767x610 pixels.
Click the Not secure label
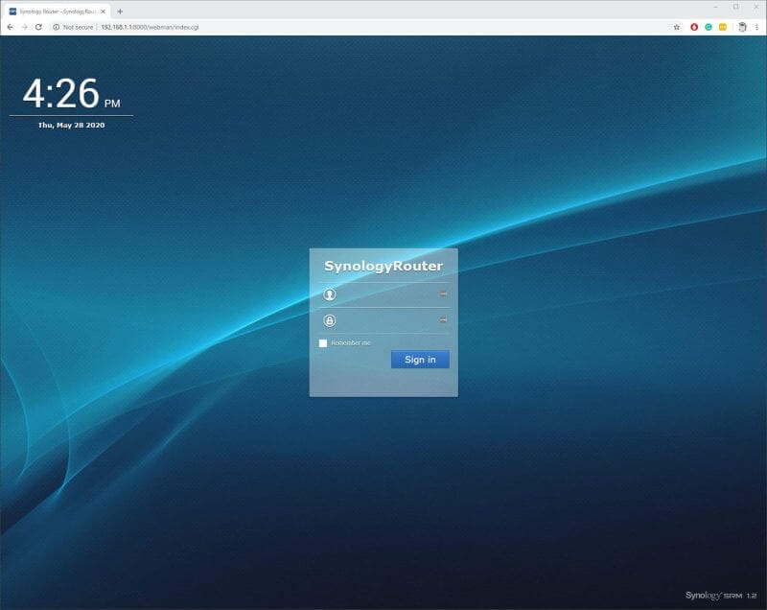click(x=73, y=28)
